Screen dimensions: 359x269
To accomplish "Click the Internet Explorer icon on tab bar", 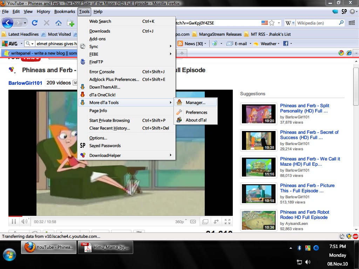I will pyautogui.click(x=349, y=53).
